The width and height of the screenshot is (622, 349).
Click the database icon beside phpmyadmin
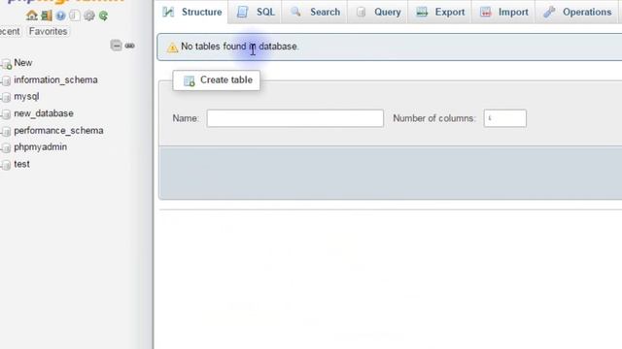click(6, 148)
